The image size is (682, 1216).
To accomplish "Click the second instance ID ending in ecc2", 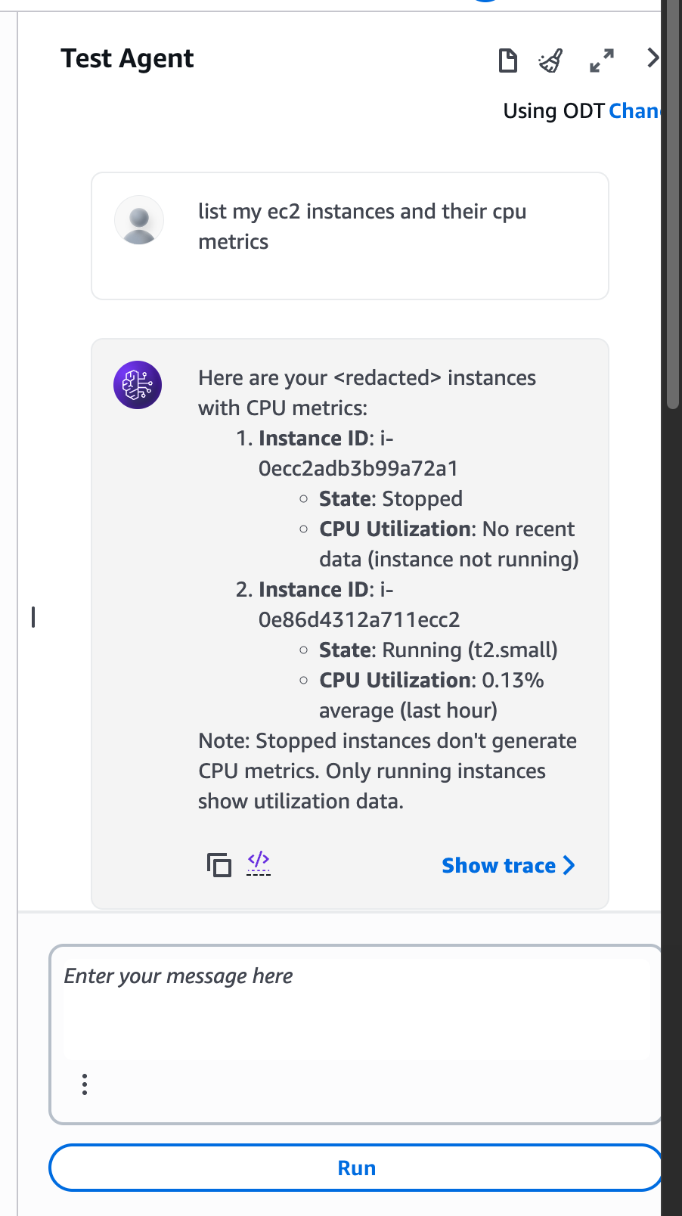I will 358,619.
